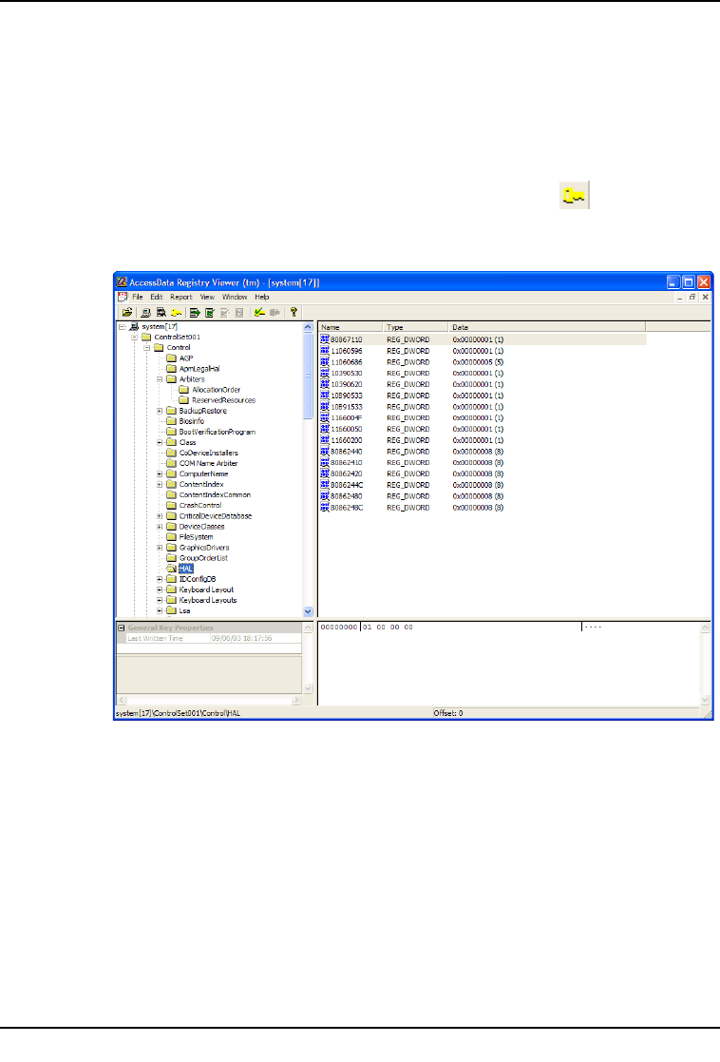The image size is (720, 1062).
Task: Click the value icon of entry 8086248C
Action: 325,508
